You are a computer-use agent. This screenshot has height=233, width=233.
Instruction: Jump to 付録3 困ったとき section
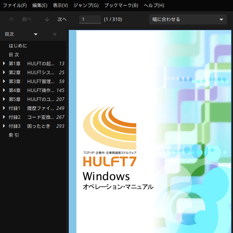(30, 126)
